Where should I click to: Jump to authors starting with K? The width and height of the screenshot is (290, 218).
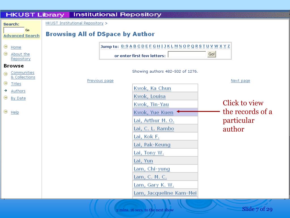tap(169, 46)
